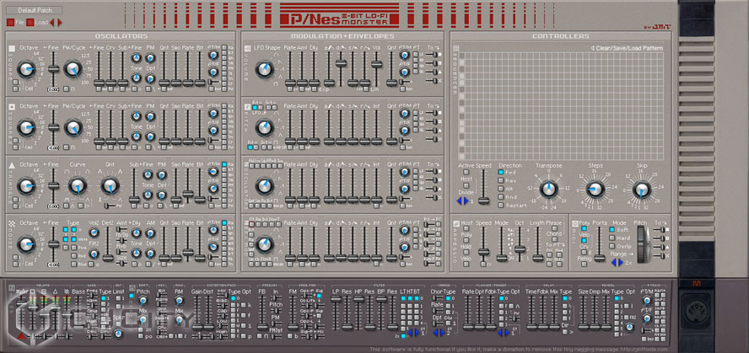Click the red Load icon
Viewport: 749px width, 353px height.
[30, 23]
